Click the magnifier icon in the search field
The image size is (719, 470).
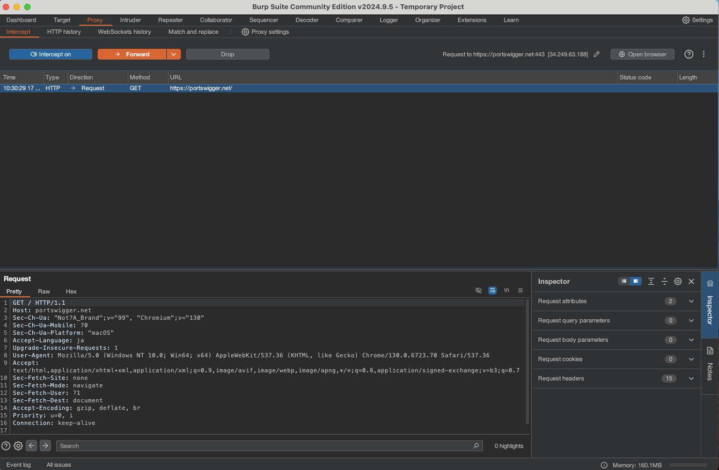tap(476, 446)
